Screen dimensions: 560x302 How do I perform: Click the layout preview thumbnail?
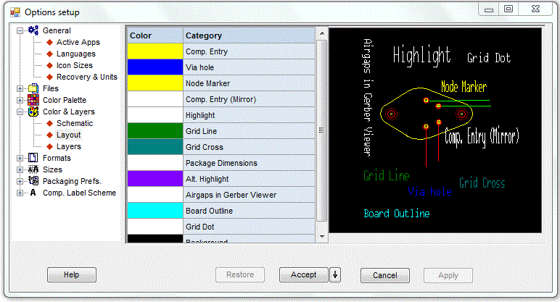tap(435, 130)
